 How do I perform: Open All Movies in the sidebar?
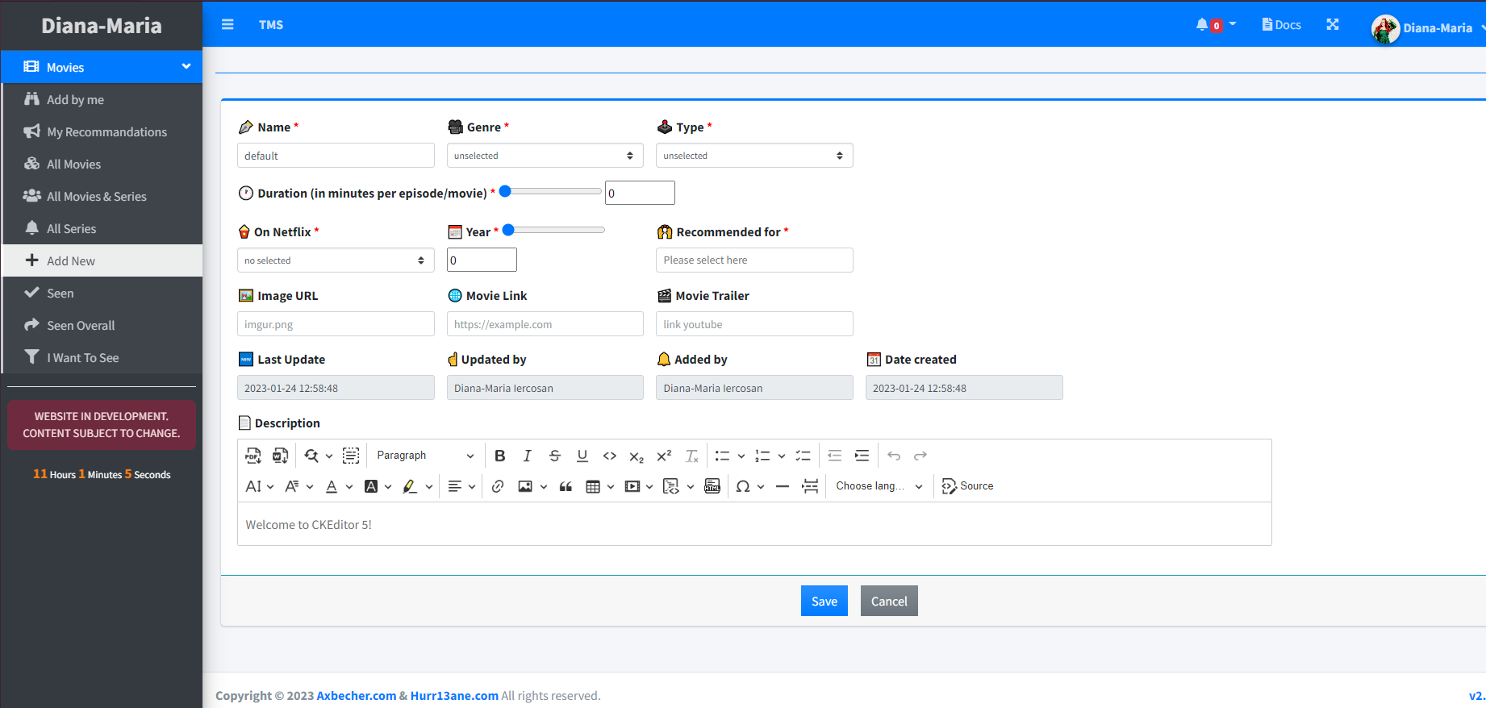click(73, 165)
